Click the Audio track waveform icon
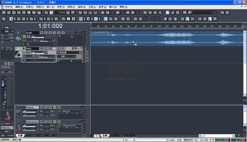 [18, 38]
